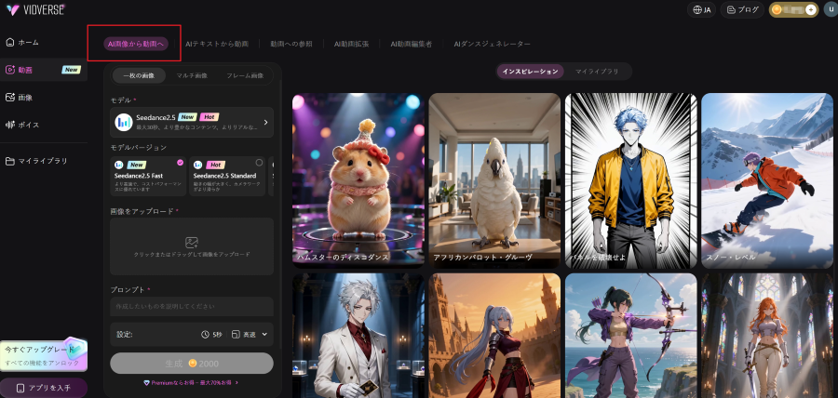Open the armored ponytail girl castle thumbnail
The width and height of the screenshot is (838, 398).
[494, 336]
